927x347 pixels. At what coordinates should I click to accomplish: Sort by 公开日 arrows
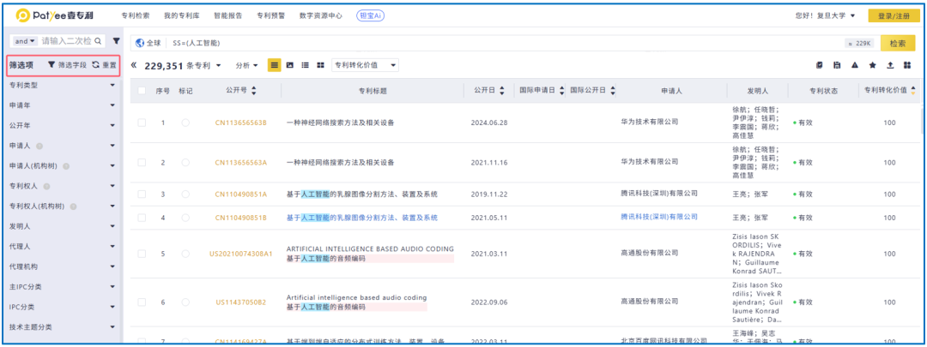(x=502, y=91)
